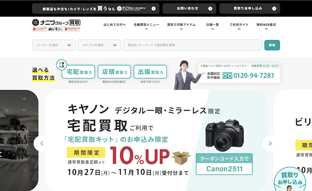Click the 商品を送るだけ! caption
The height and width of the screenshot is (191, 312).
pyautogui.click(x=78, y=82)
